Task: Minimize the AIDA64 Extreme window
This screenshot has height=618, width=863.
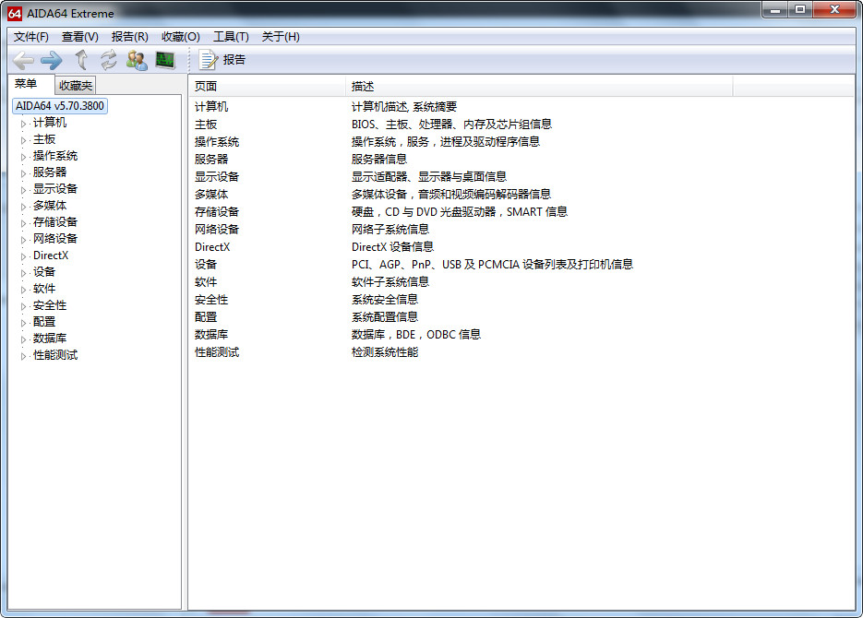Action: 775,10
